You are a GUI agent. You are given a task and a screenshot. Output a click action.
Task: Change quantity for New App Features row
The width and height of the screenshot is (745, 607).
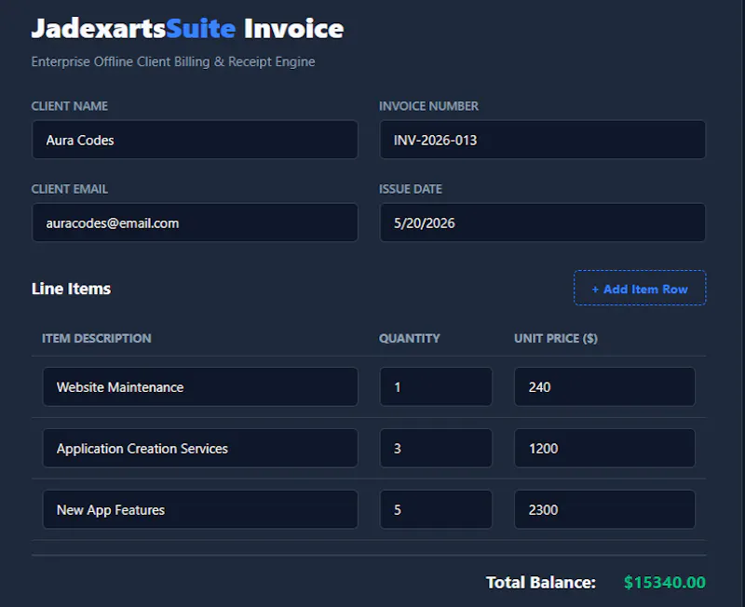point(436,509)
